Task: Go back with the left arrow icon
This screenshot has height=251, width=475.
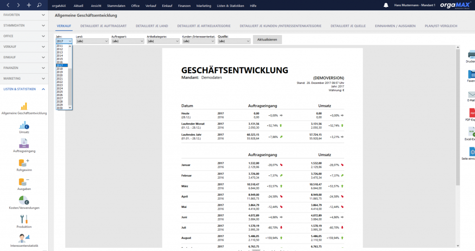Action: pos(8,5)
